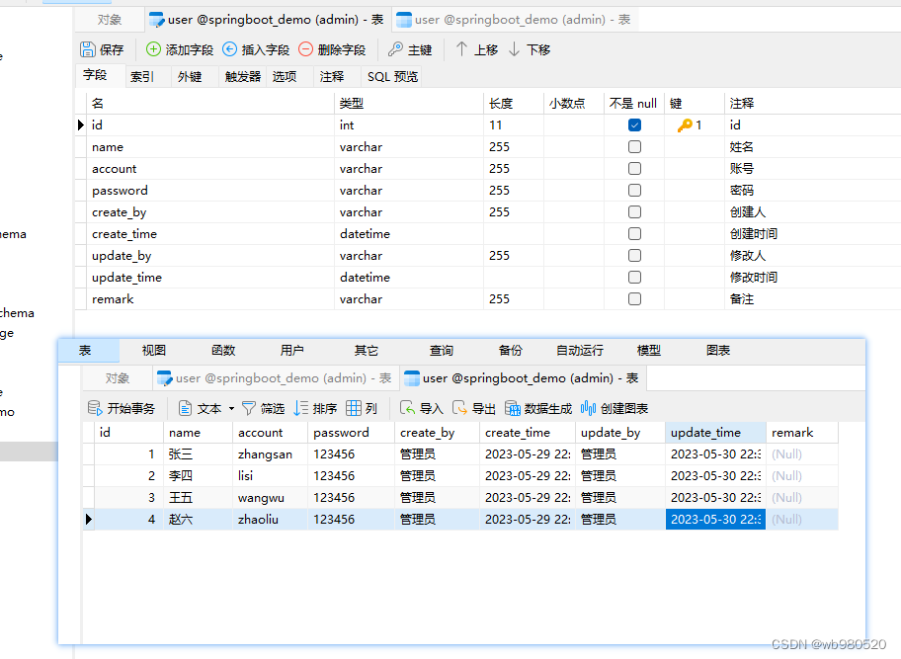The width and height of the screenshot is (901, 659).
Task: Export data with 导出
Action: pos(474,408)
